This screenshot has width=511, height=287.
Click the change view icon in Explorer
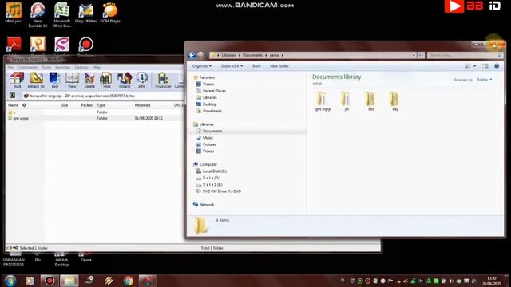[468, 66]
